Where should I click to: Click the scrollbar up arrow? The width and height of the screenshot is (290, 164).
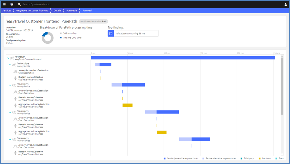click(282, 56)
